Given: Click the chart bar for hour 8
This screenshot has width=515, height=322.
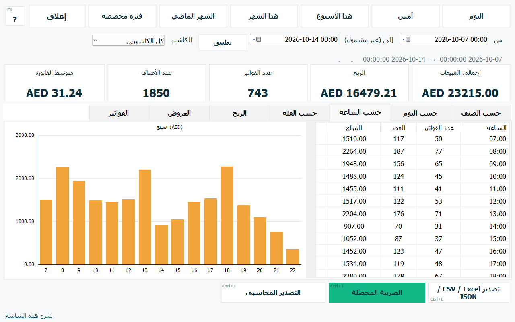Looking at the screenshot, I should pyautogui.click(x=62, y=216).
